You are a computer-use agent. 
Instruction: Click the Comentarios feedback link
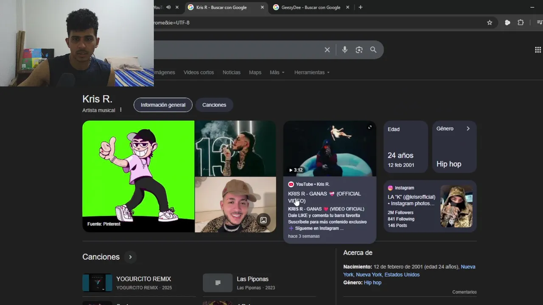tap(465, 292)
